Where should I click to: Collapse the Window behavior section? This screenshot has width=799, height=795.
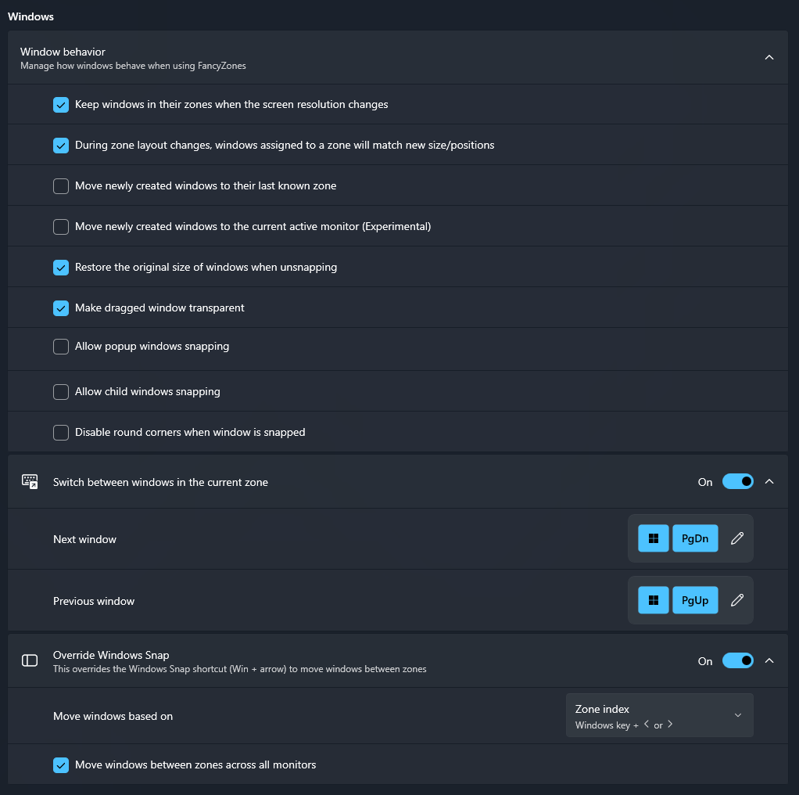769,57
